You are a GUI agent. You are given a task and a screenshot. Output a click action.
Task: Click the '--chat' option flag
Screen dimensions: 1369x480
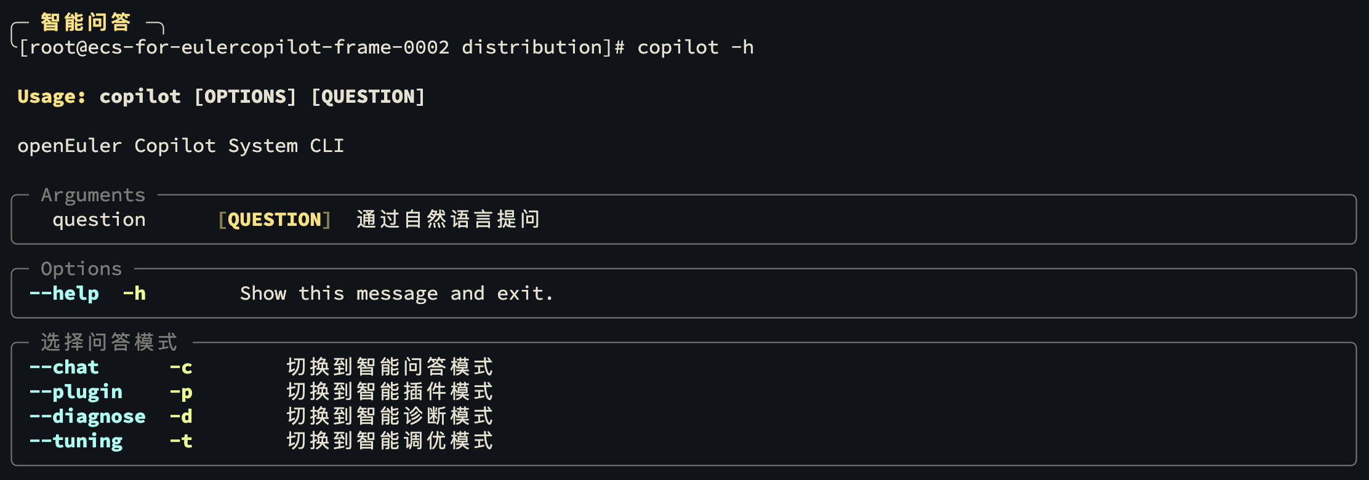(64, 367)
